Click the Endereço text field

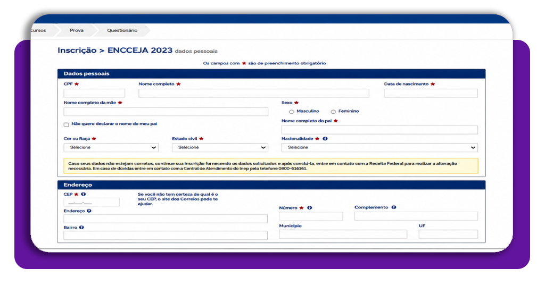point(166,219)
